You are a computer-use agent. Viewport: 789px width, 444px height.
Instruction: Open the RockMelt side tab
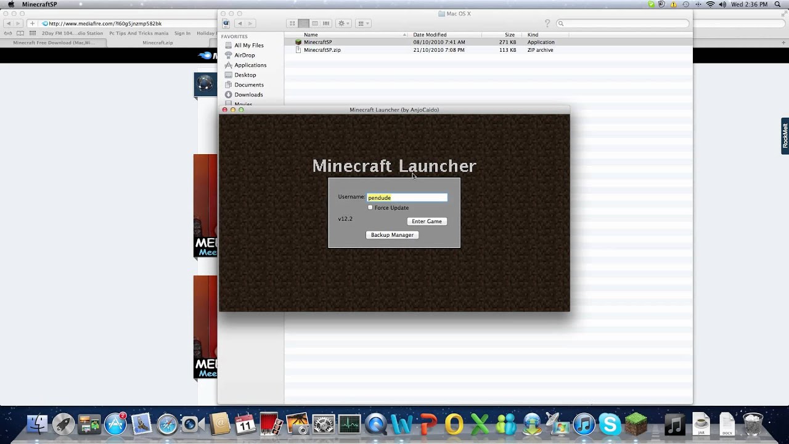coord(785,136)
